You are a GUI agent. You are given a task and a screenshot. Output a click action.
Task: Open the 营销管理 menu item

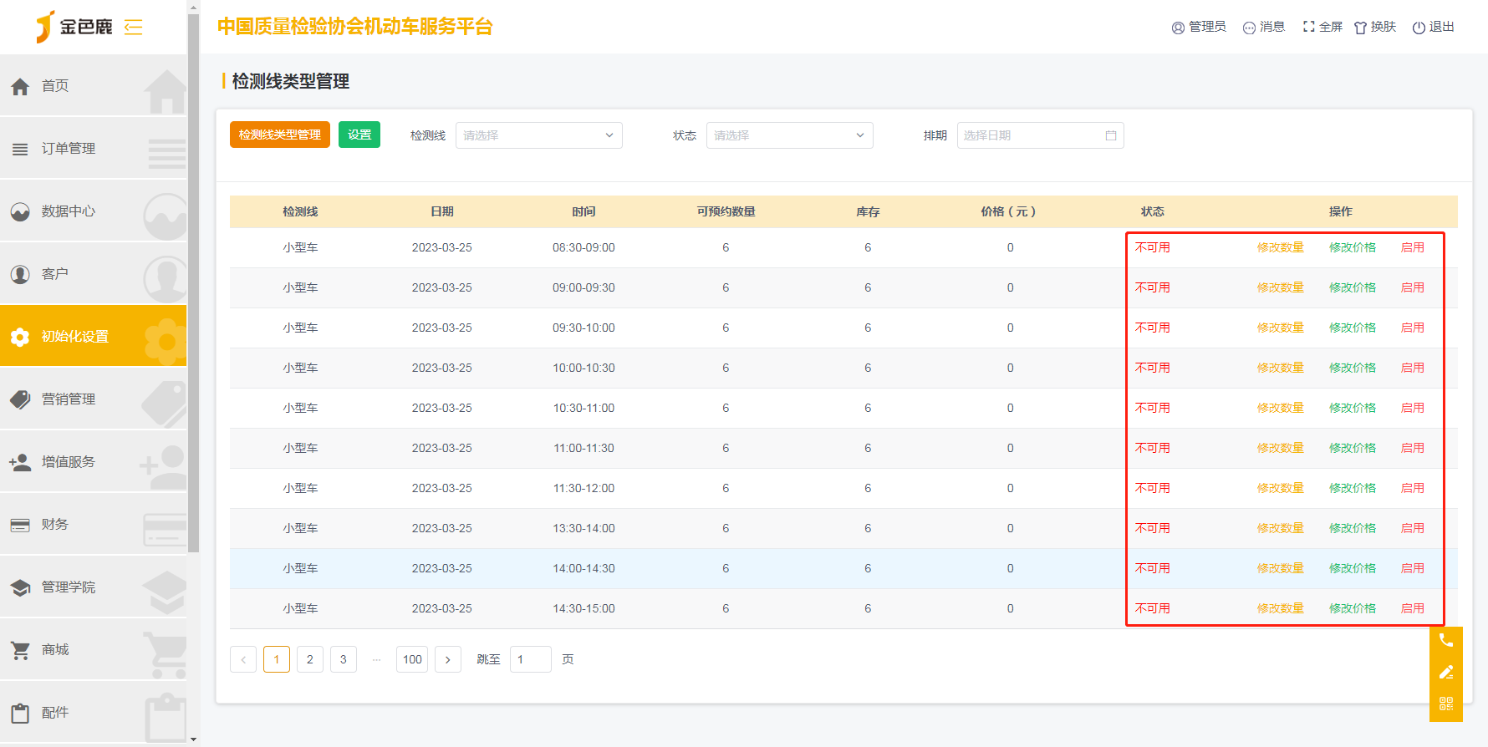tap(94, 399)
